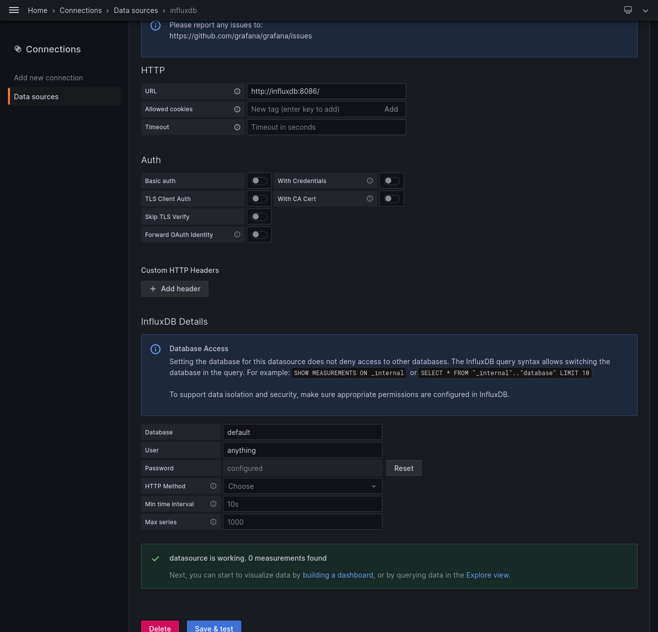Click the Save & test button
The image size is (658, 632).
click(x=214, y=628)
